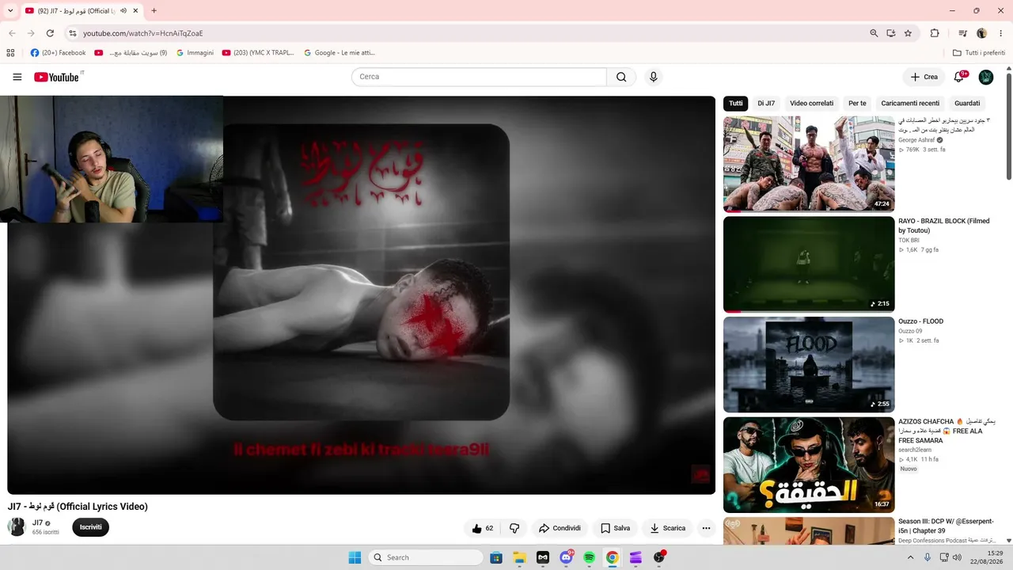Dislike the video with the thumbs-down icon
Image resolution: width=1013 pixels, height=570 pixels.
tap(514, 528)
